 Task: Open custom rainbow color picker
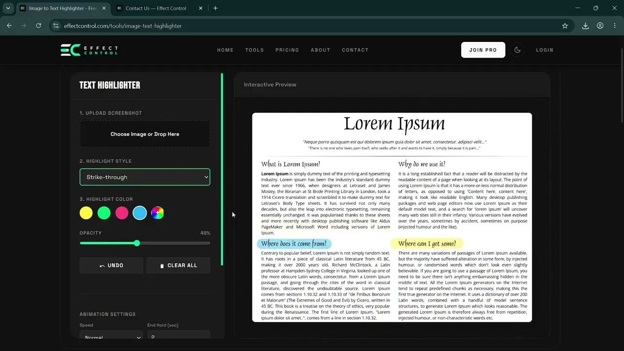pos(157,213)
